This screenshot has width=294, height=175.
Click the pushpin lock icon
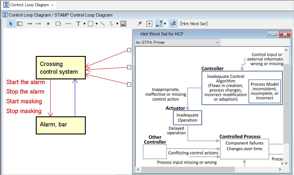click(139, 24)
